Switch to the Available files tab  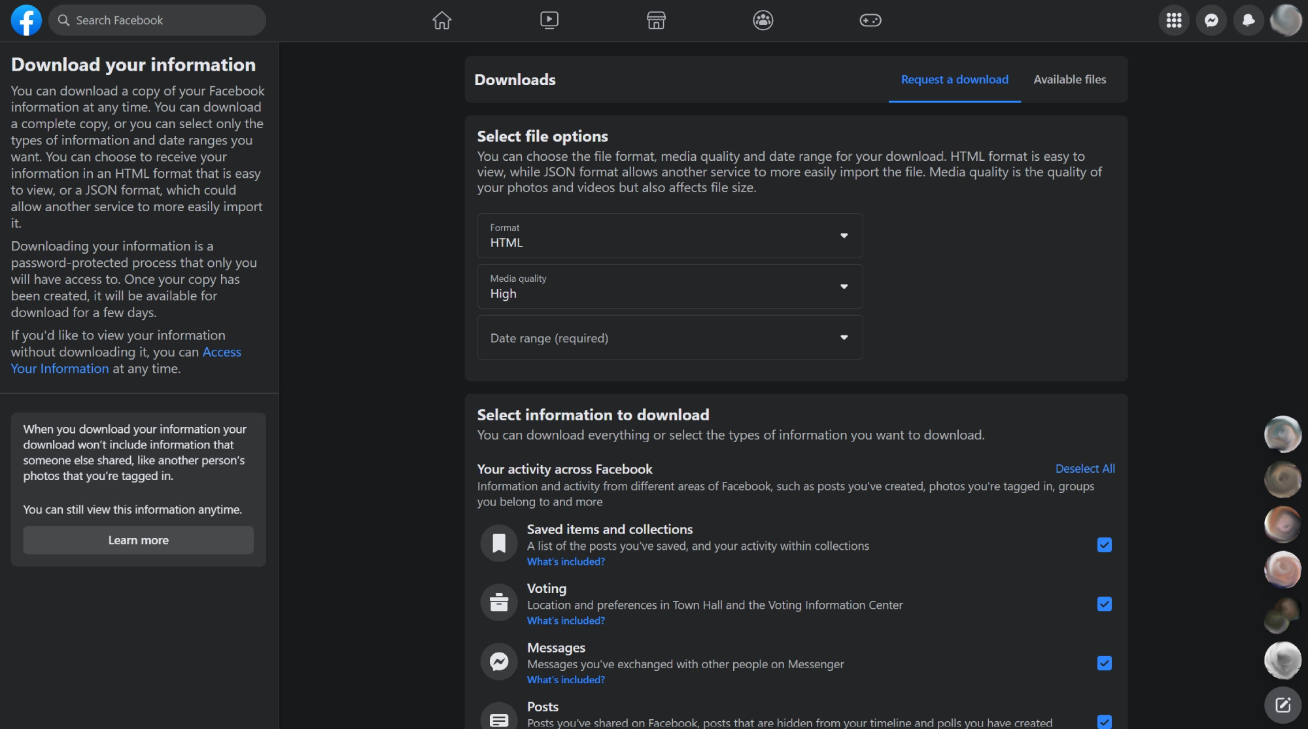[1069, 79]
